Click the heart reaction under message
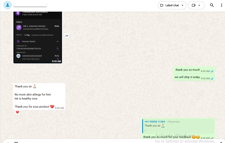The height and width of the screenshot is (143, 225). tap(17, 112)
